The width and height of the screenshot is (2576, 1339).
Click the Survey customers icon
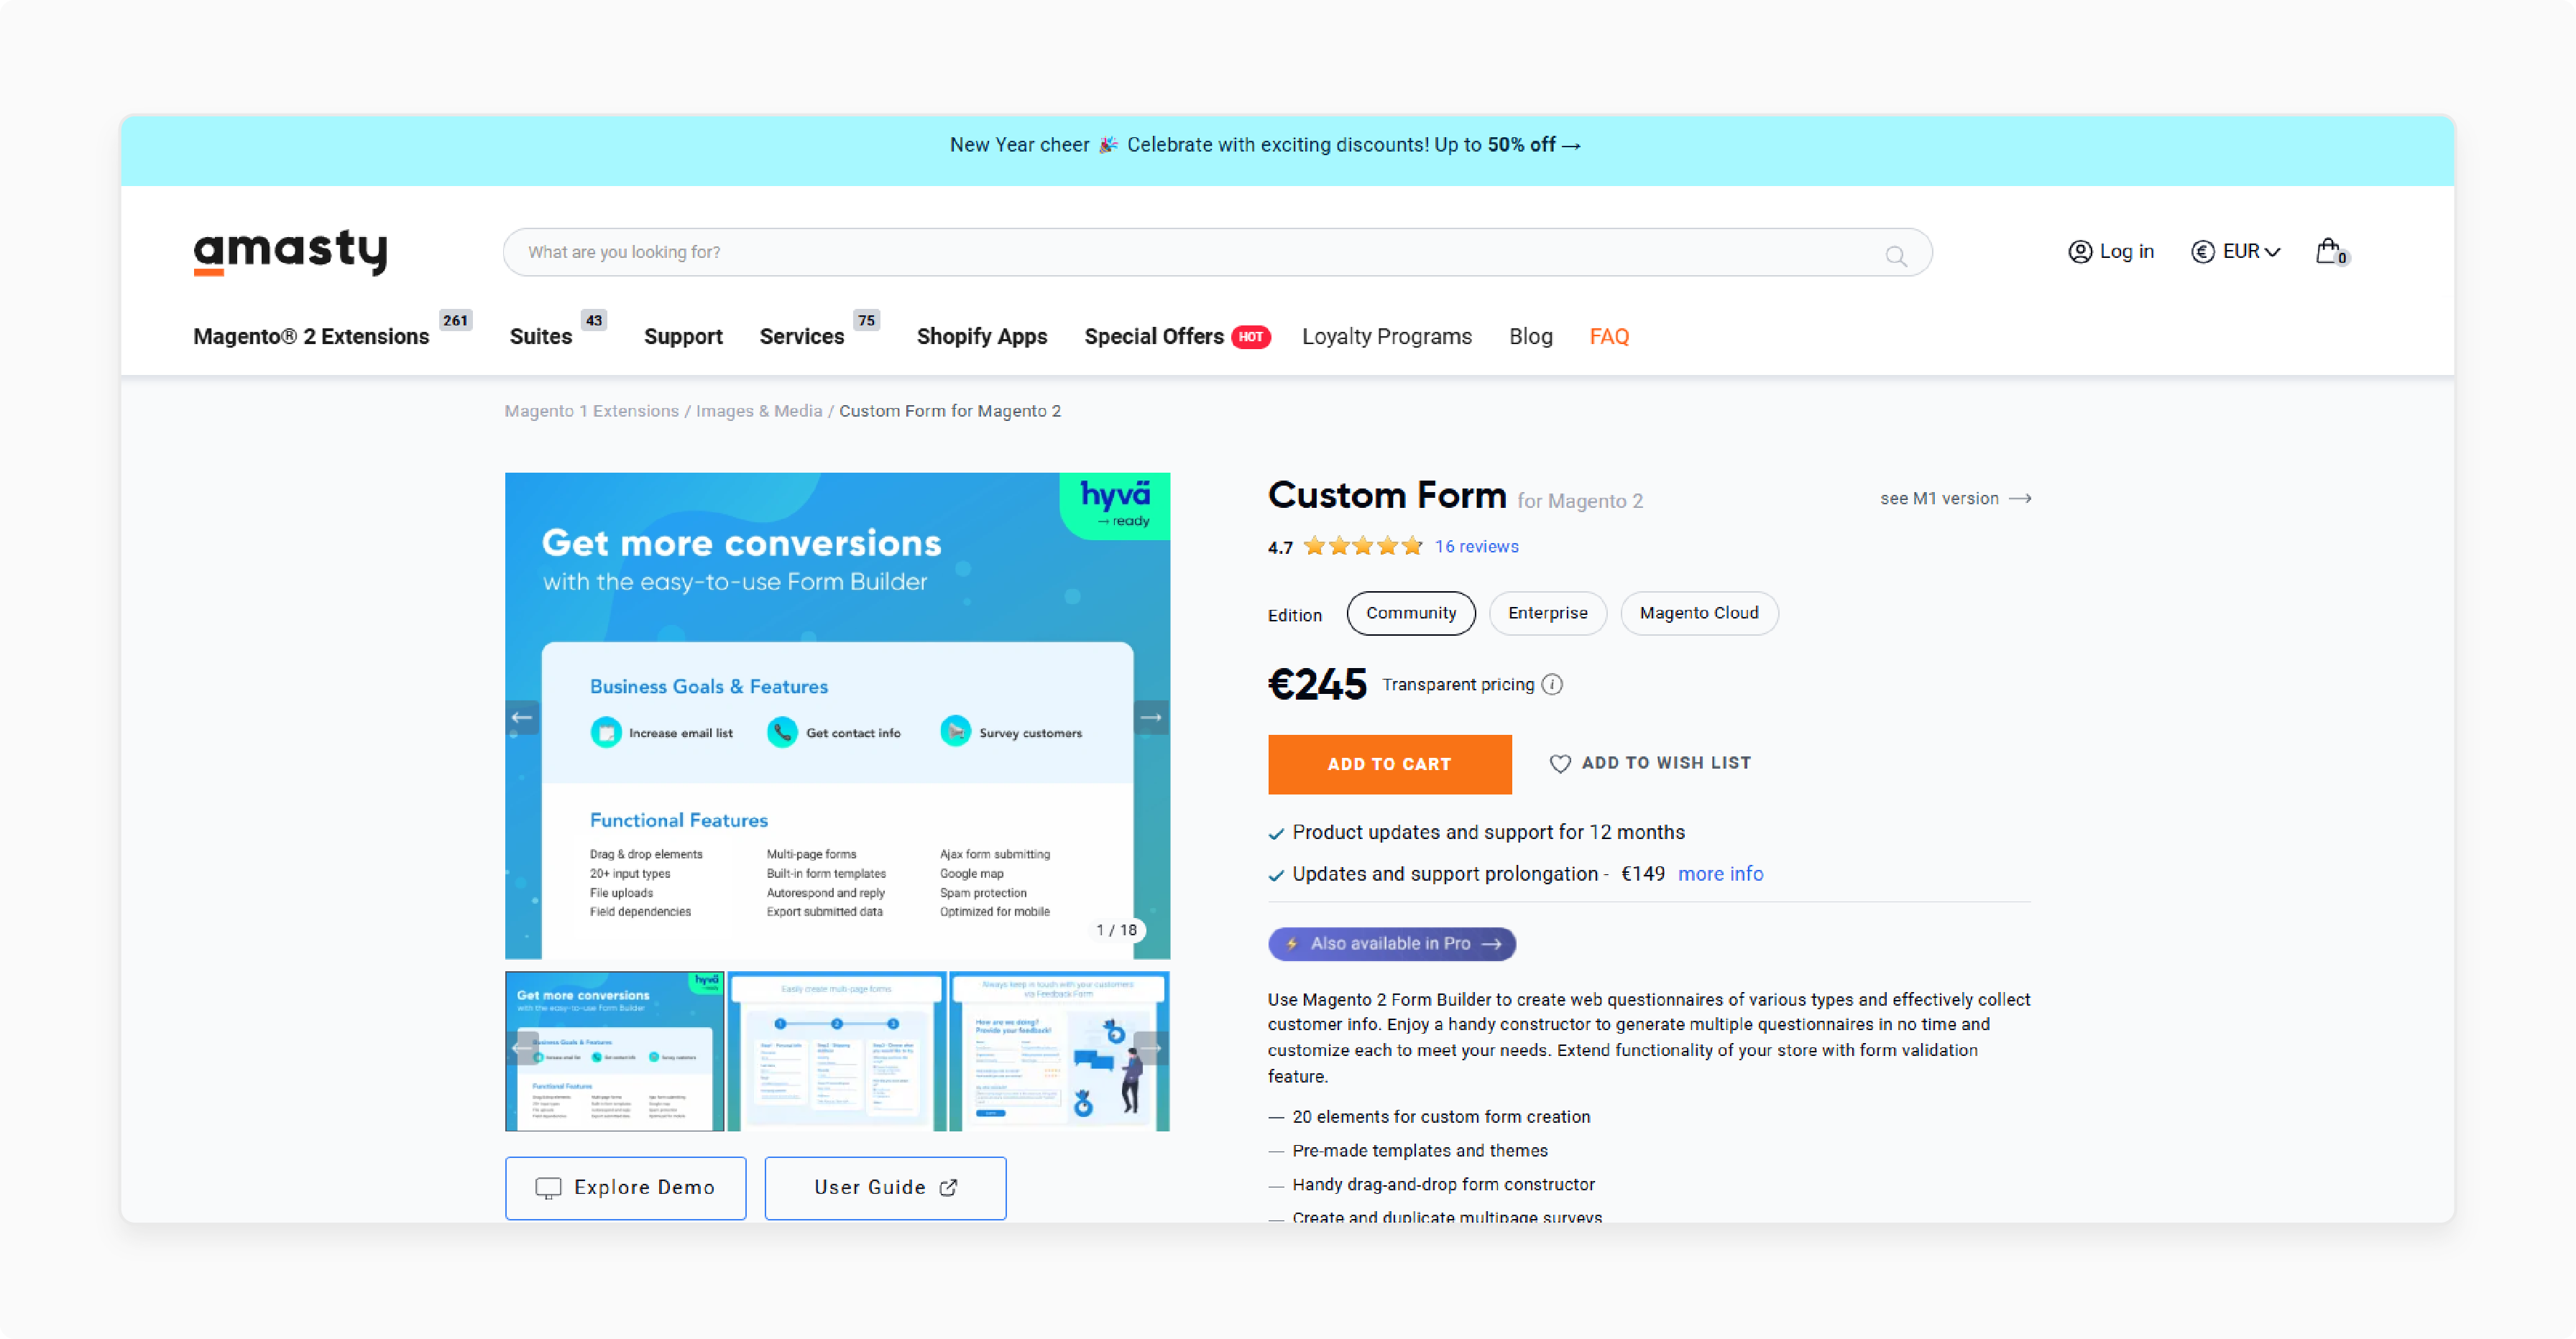956,731
